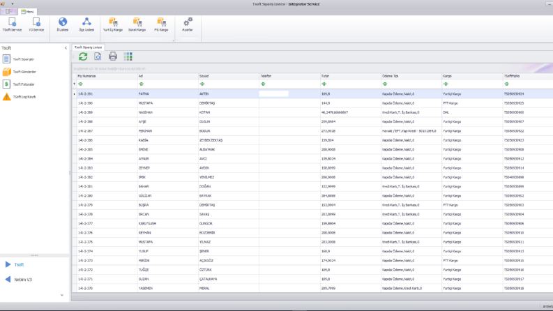
Task: Open the Ptt Kargo ribbon icon
Action: point(161,24)
